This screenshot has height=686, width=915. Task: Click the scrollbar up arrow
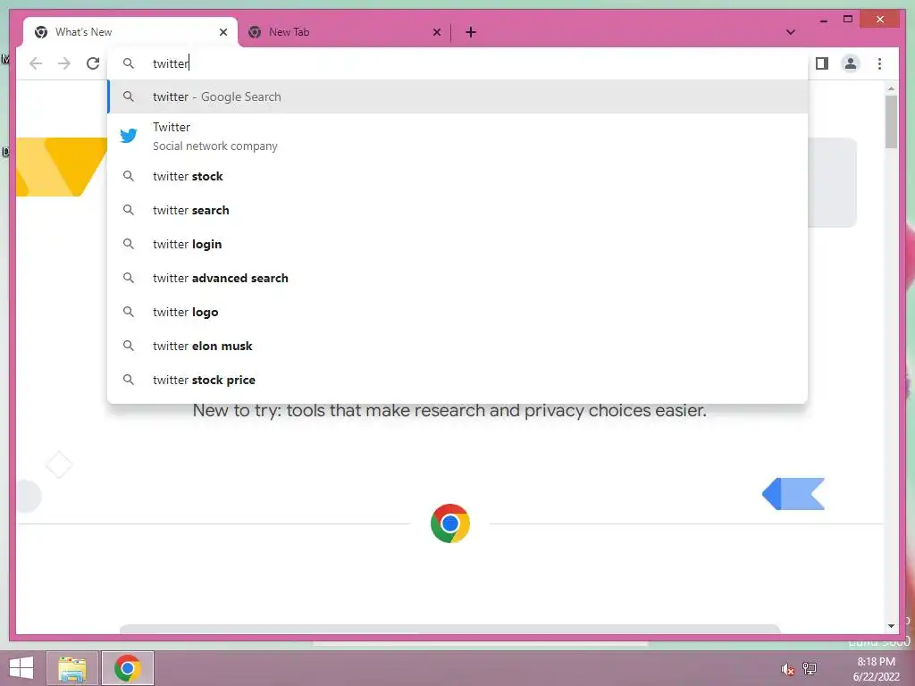pos(891,88)
